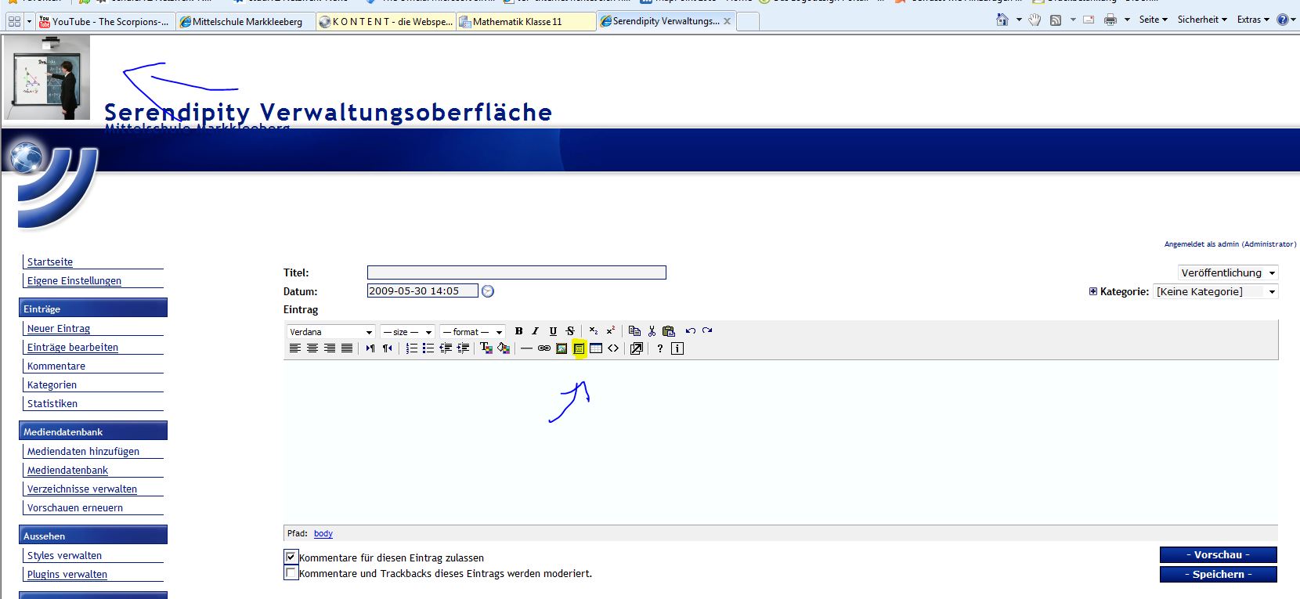Open the Keine Kategorie dropdown

pyautogui.click(x=1216, y=291)
